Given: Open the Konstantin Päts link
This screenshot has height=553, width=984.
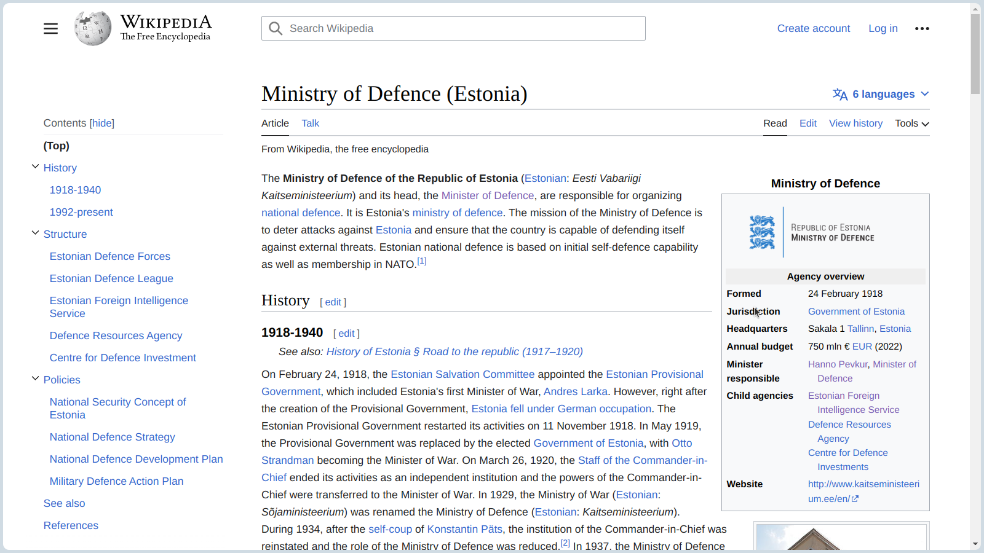Looking at the screenshot, I should pos(465,529).
